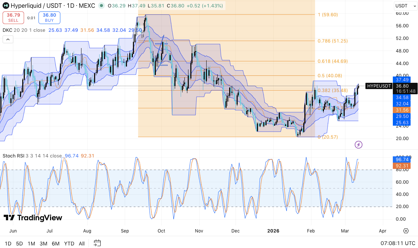Screen dimensions: 418x248
Task: Collapse the indicator panel with the chevron
Action: pos(7,39)
